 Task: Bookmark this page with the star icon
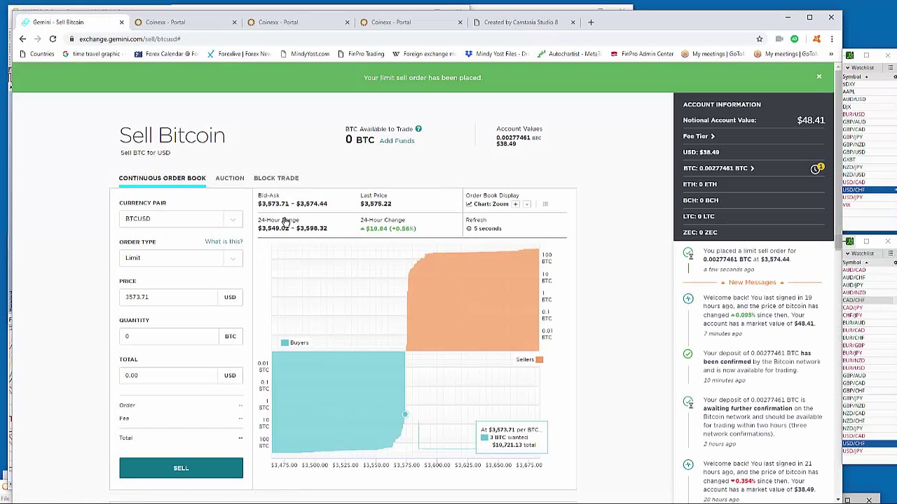pyautogui.click(x=760, y=39)
